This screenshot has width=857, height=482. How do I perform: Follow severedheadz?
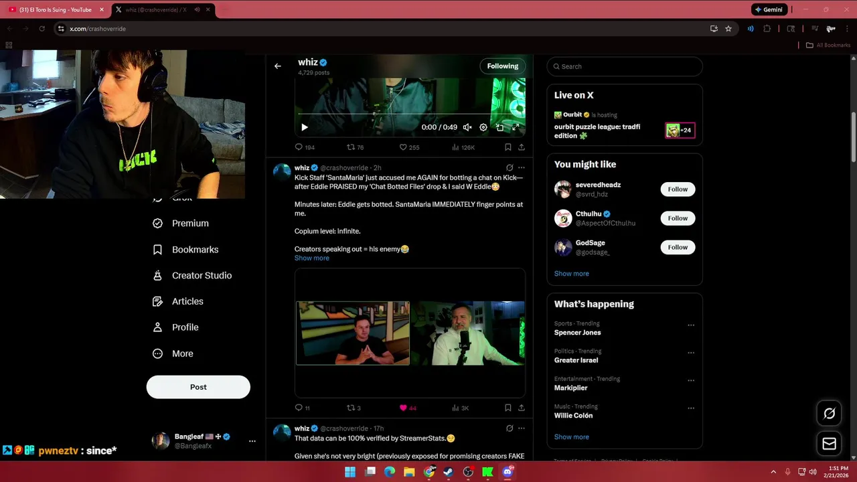point(678,189)
